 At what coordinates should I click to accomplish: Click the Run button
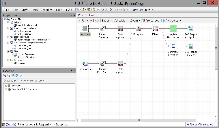click(82, 21)
